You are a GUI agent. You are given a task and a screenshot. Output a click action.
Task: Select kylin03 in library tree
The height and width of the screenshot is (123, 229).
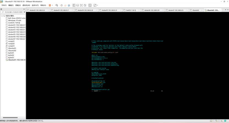pos(11,58)
